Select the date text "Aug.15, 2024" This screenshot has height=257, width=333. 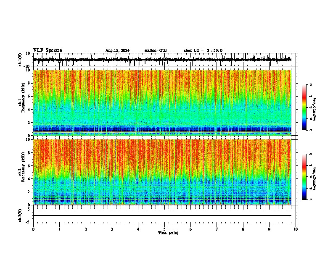point(117,50)
